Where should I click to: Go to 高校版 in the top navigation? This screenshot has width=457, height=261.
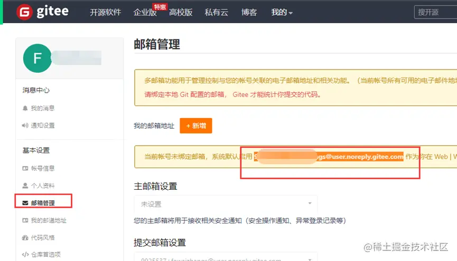pyautogui.click(x=181, y=12)
